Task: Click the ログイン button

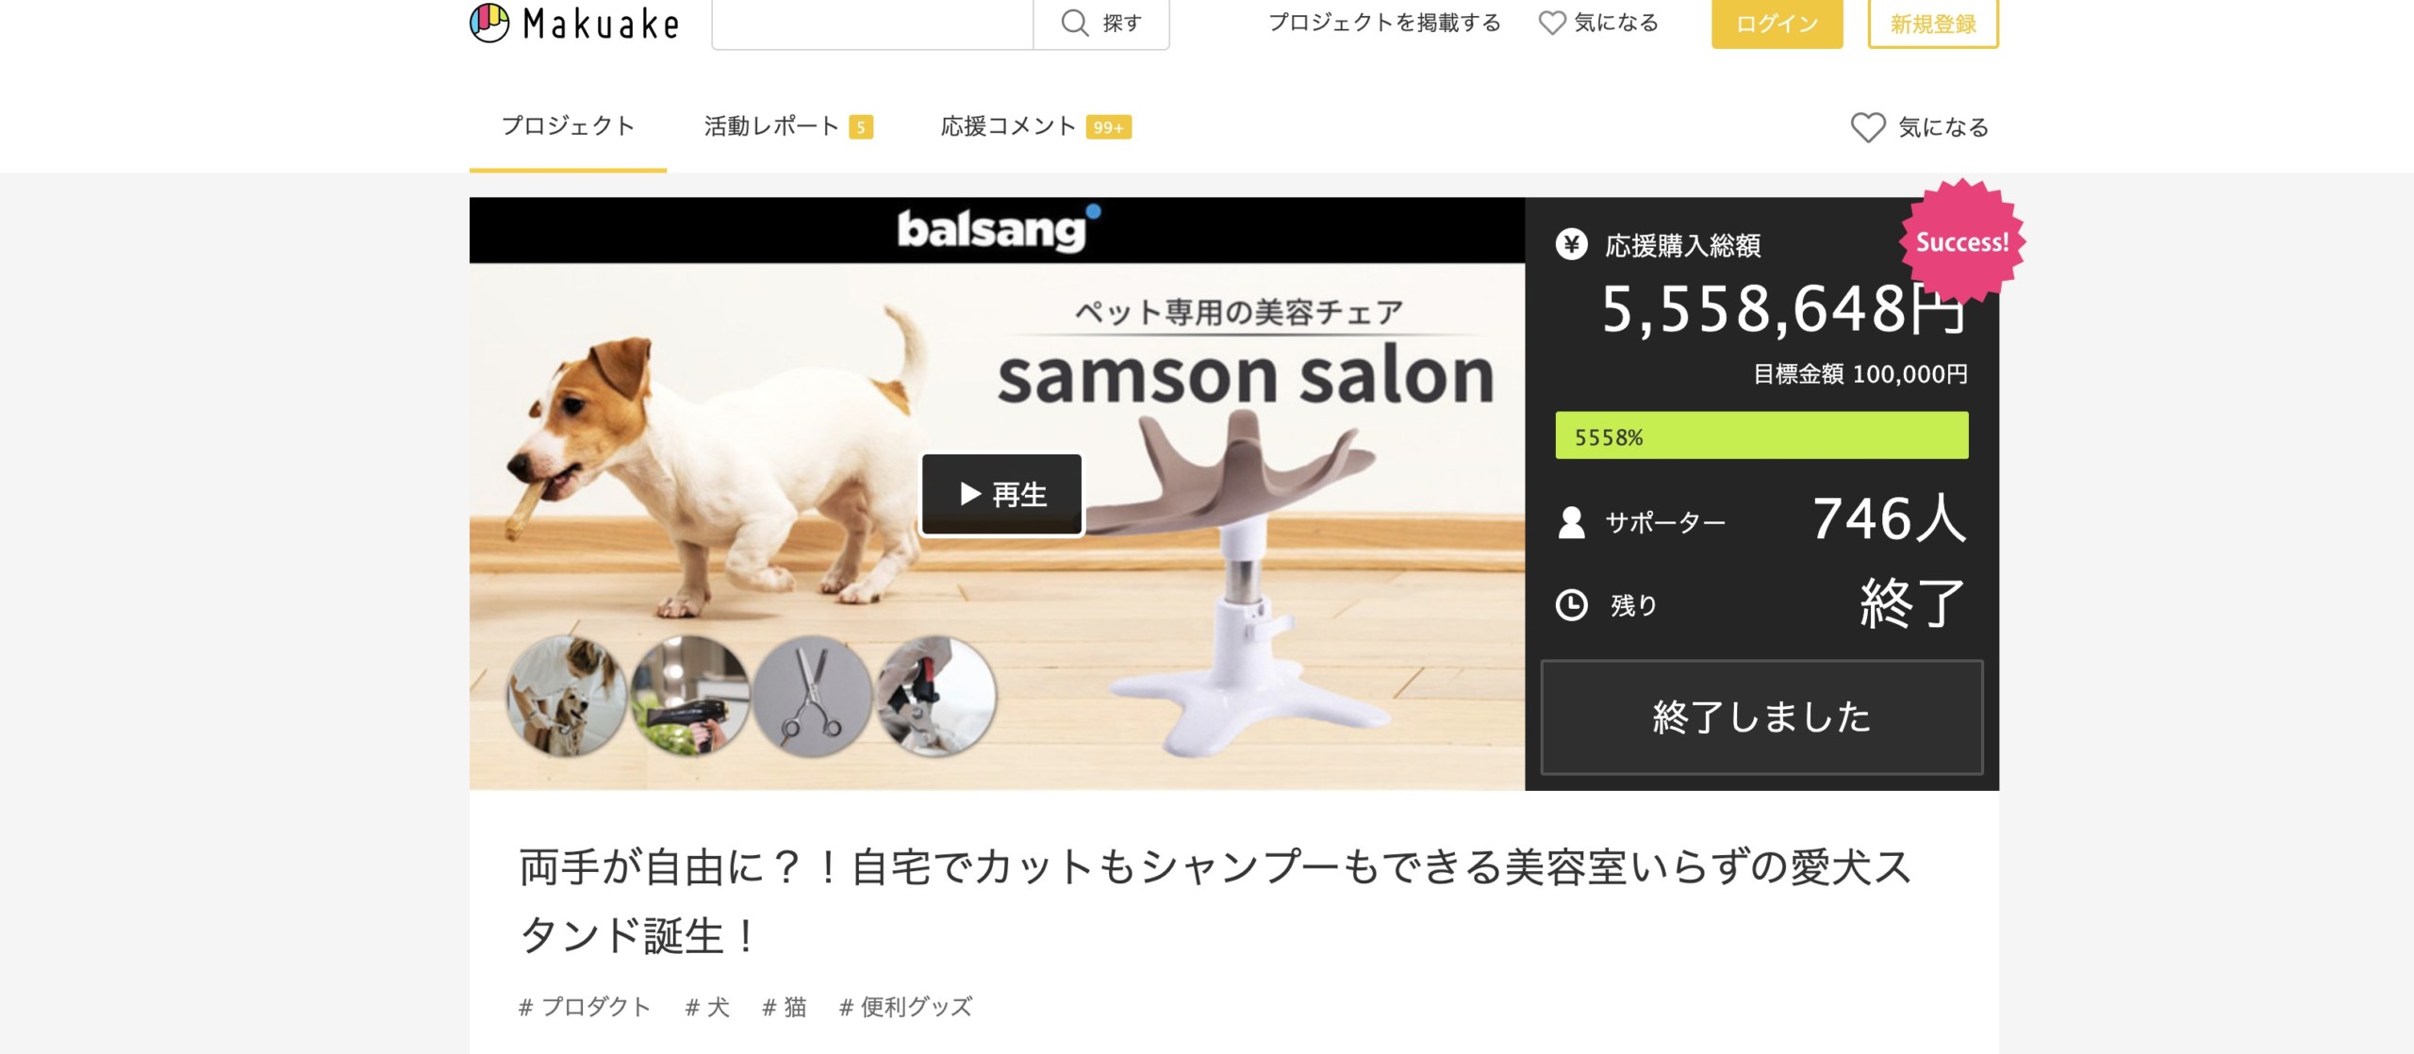Action: pyautogui.click(x=1777, y=24)
